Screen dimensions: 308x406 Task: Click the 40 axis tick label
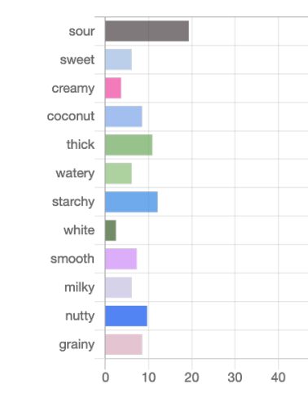pyautogui.click(x=278, y=378)
